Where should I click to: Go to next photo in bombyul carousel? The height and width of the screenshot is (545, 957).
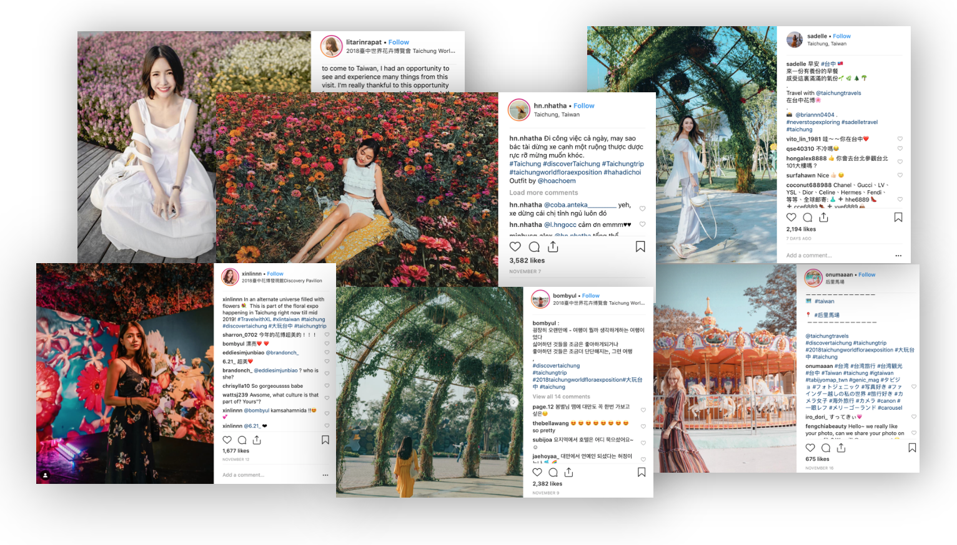(514, 402)
